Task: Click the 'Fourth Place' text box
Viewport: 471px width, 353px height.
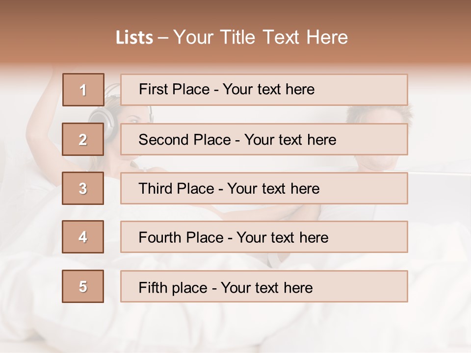Action: point(264,237)
